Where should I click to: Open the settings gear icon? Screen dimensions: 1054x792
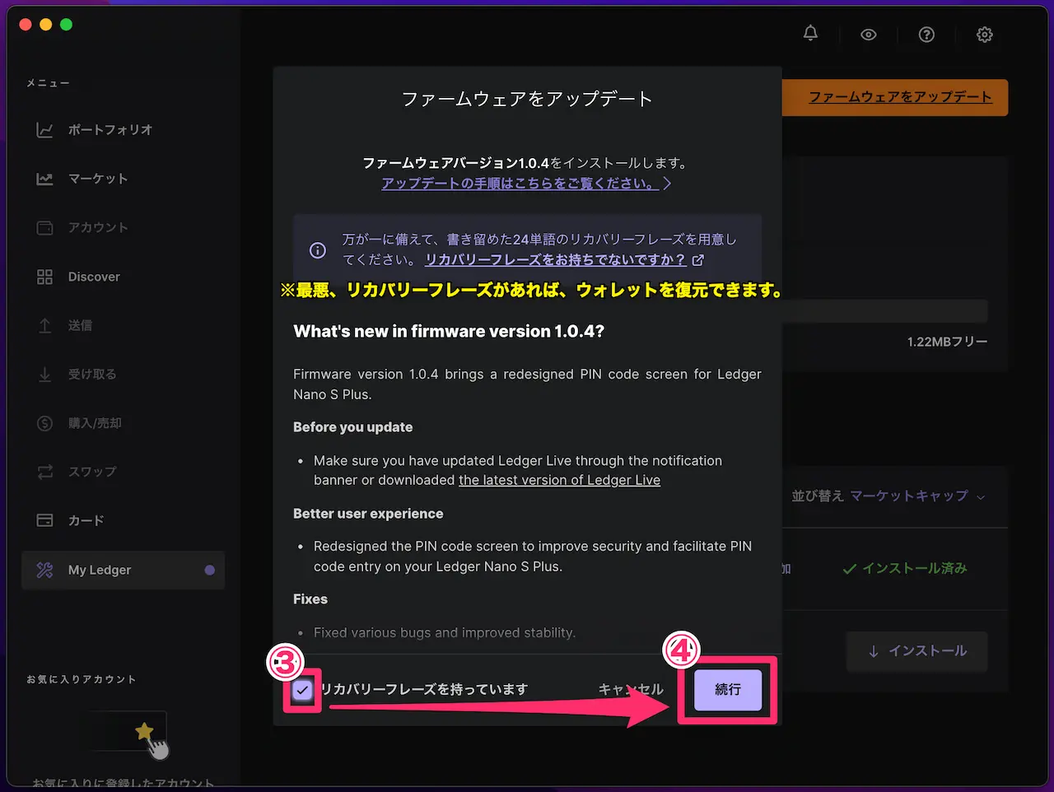(985, 35)
